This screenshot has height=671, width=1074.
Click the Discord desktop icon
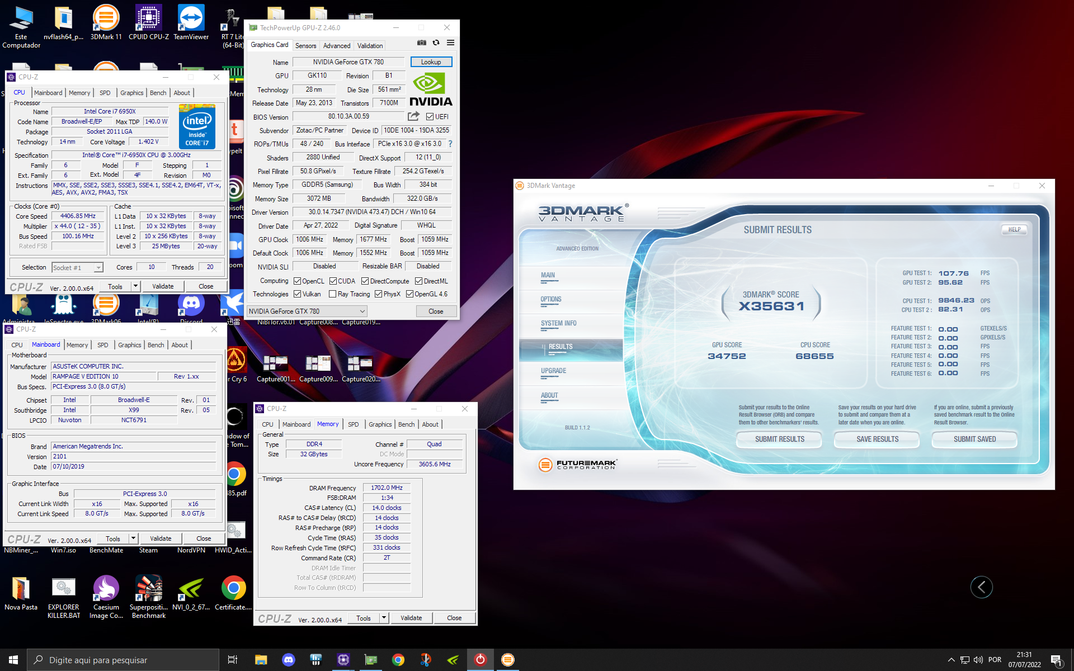[x=191, y=306]
